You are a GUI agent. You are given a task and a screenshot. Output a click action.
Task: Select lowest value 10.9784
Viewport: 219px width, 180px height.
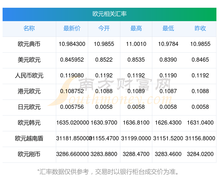pyautogui.click(x=168, y=44)
